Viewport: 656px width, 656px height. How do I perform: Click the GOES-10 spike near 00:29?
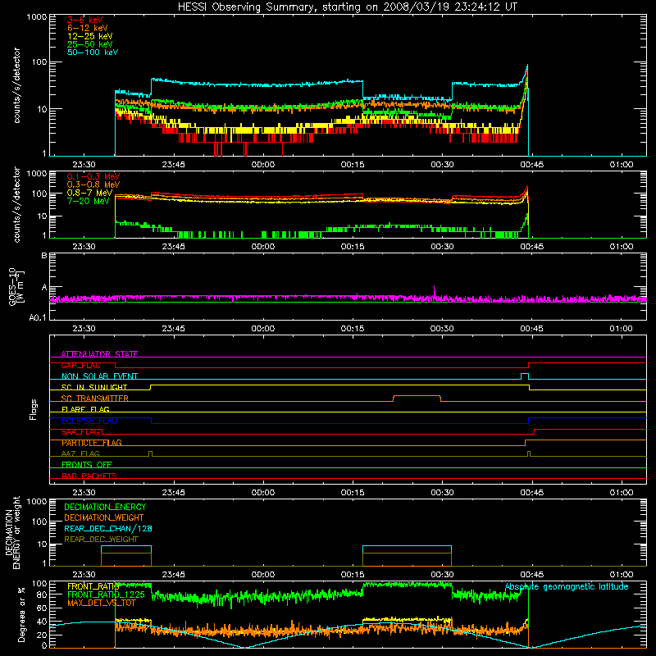click(435, 290)
